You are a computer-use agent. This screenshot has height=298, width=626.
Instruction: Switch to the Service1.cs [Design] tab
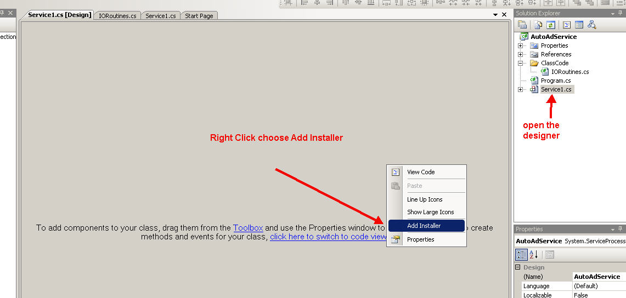(59, 15)
